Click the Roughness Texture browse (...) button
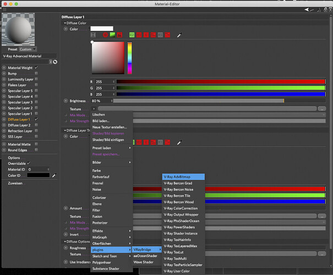This screenshot has height=275, width=333. click(x=322, y=254)
